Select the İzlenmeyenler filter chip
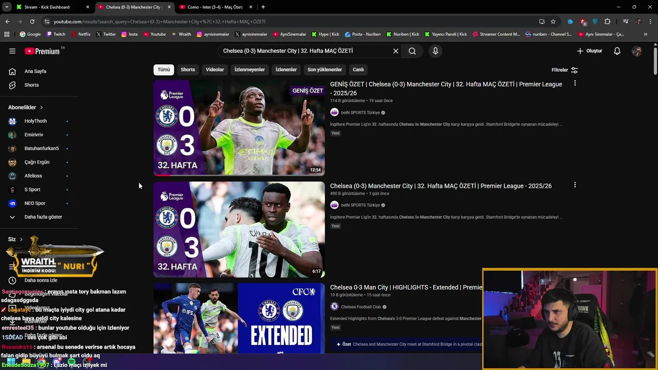Screen dimensions: 658x370 [x=250, y=69]
